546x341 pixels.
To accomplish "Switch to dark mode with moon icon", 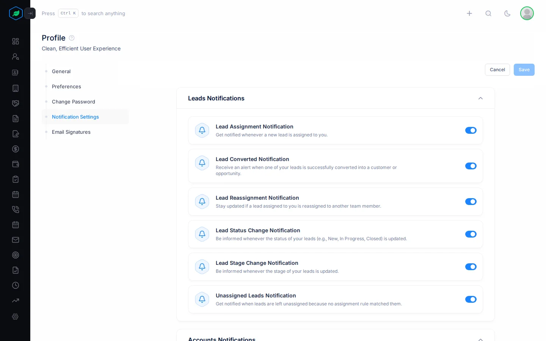I will (x=507, y=13).
